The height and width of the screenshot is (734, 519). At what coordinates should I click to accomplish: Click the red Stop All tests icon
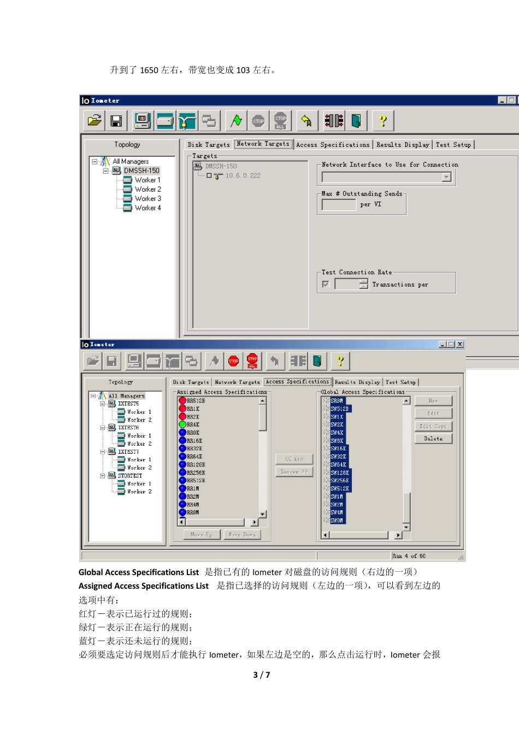coord(252,361)
